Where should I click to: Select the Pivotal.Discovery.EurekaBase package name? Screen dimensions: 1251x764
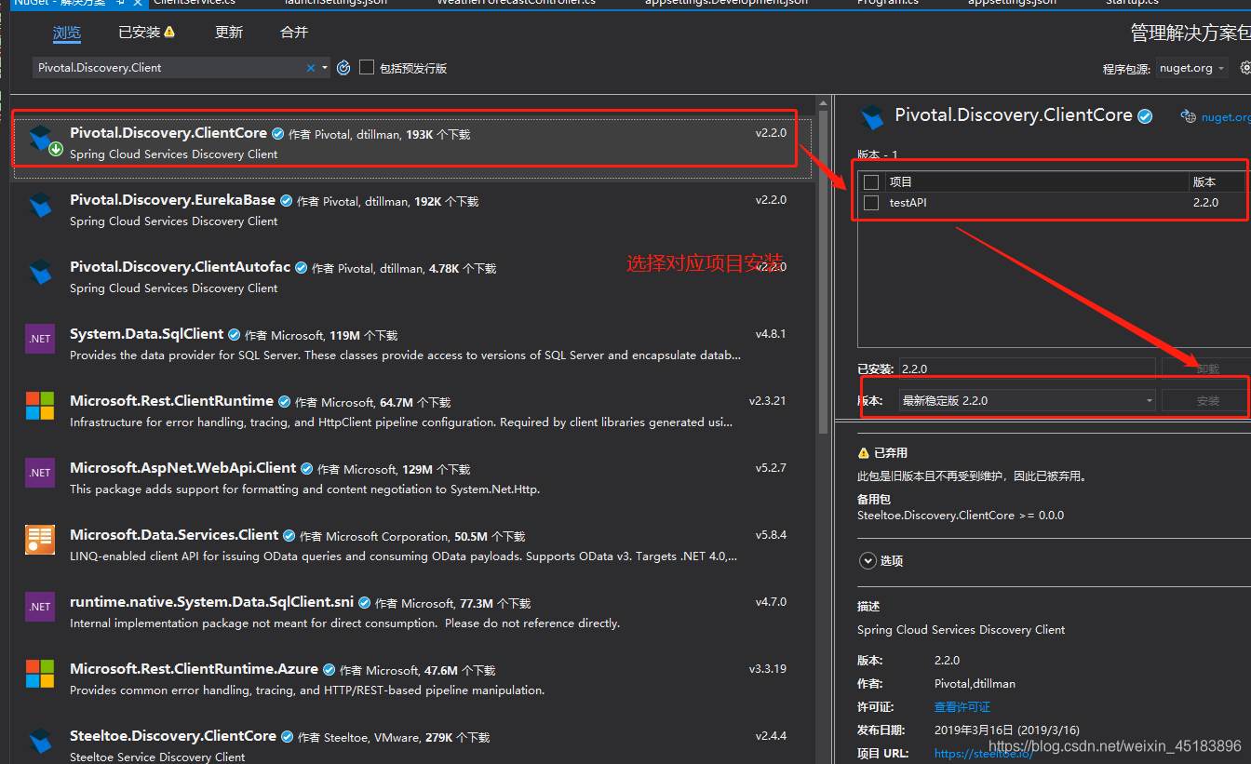coord(172,200)
